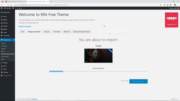Click the Frame design preview thumbnail
Image resolution: width=180 pixels, height=101 pixels.
pyautogui.click(x=98, y=56)
